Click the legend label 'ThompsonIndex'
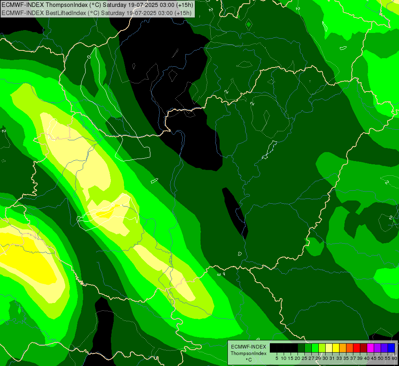This screenshot has height=366, width=399. click(x=248, y=353)
